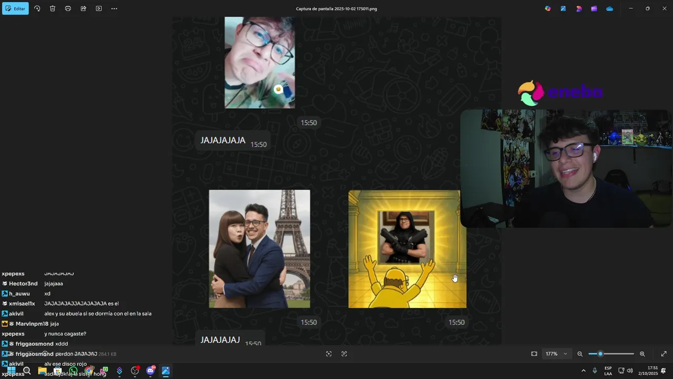
Task: Adjust the zoom slider handle
Action: [x=600, y=354]
